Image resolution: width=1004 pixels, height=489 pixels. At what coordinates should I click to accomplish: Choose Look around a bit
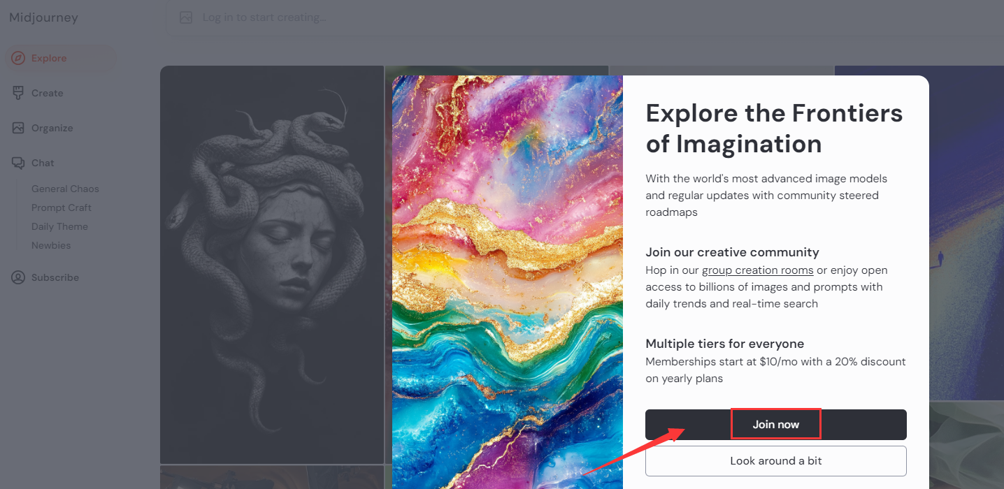point(776,461)
